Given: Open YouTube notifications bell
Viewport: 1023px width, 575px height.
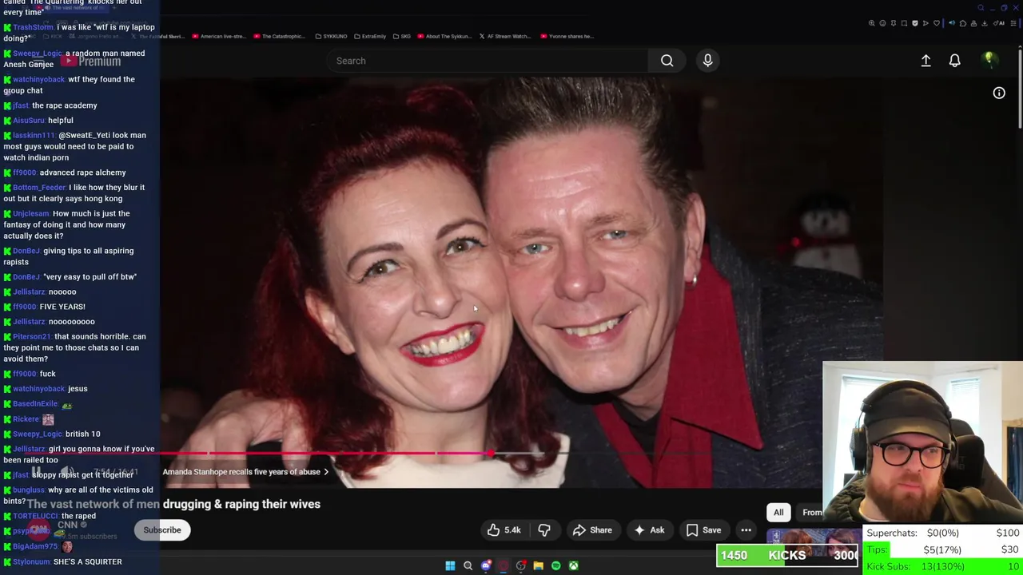Looking at the screenshot, I should click(954, 61).
